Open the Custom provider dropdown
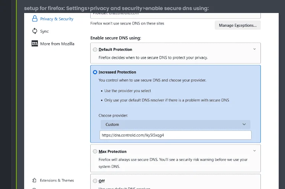 [175, 124]
